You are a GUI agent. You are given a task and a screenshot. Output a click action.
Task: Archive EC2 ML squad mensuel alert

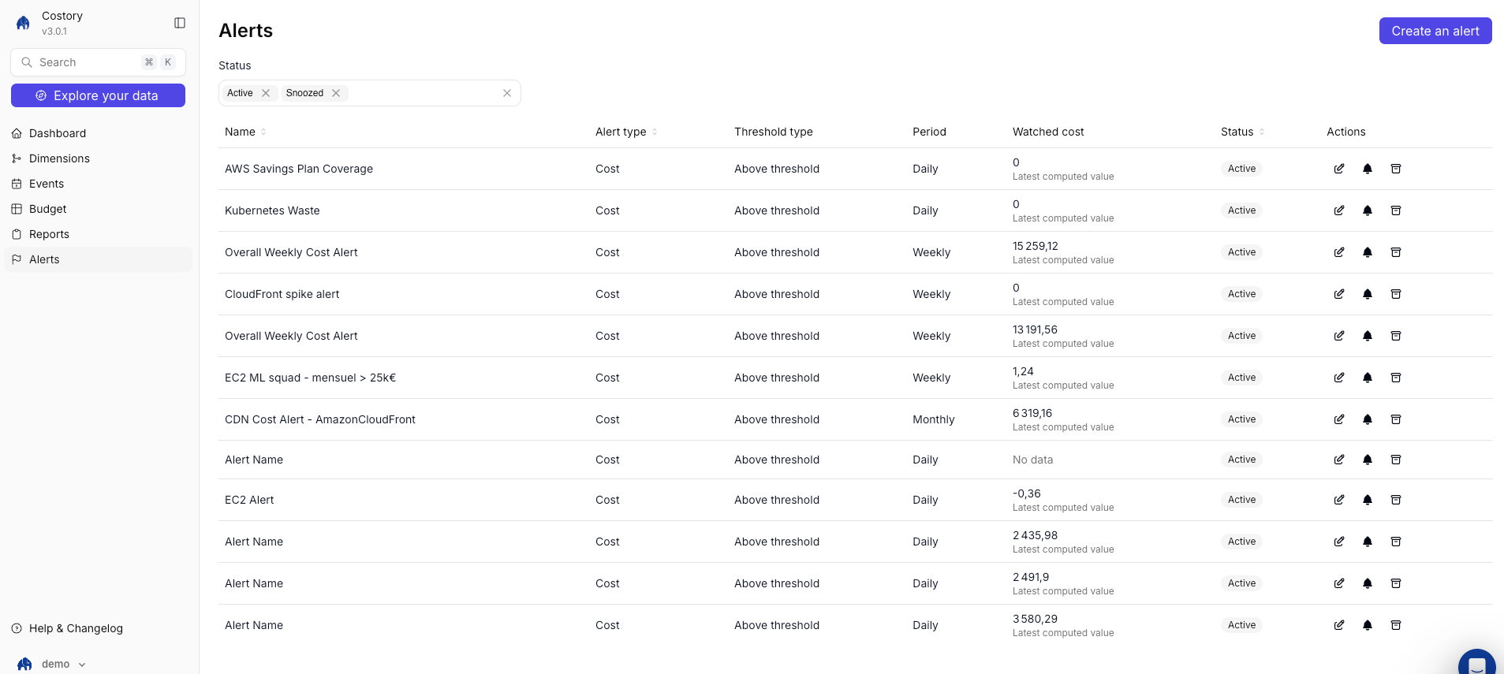[x=1396, y=378]
